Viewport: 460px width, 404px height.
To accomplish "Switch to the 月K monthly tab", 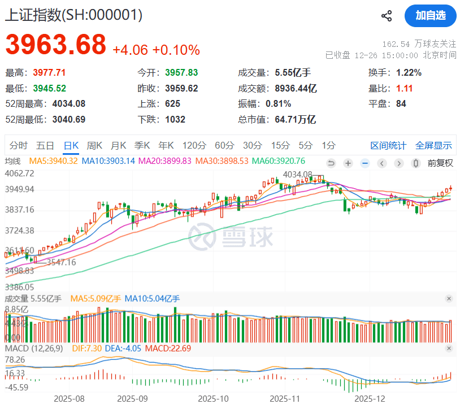I will [x=118, y=145].
